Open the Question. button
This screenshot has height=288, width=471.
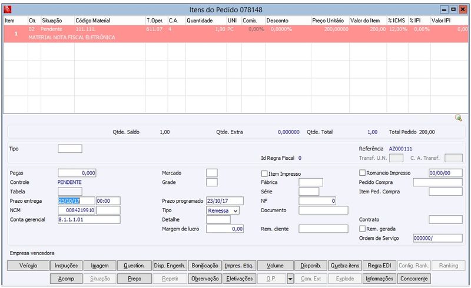click(x=134, y=266)
